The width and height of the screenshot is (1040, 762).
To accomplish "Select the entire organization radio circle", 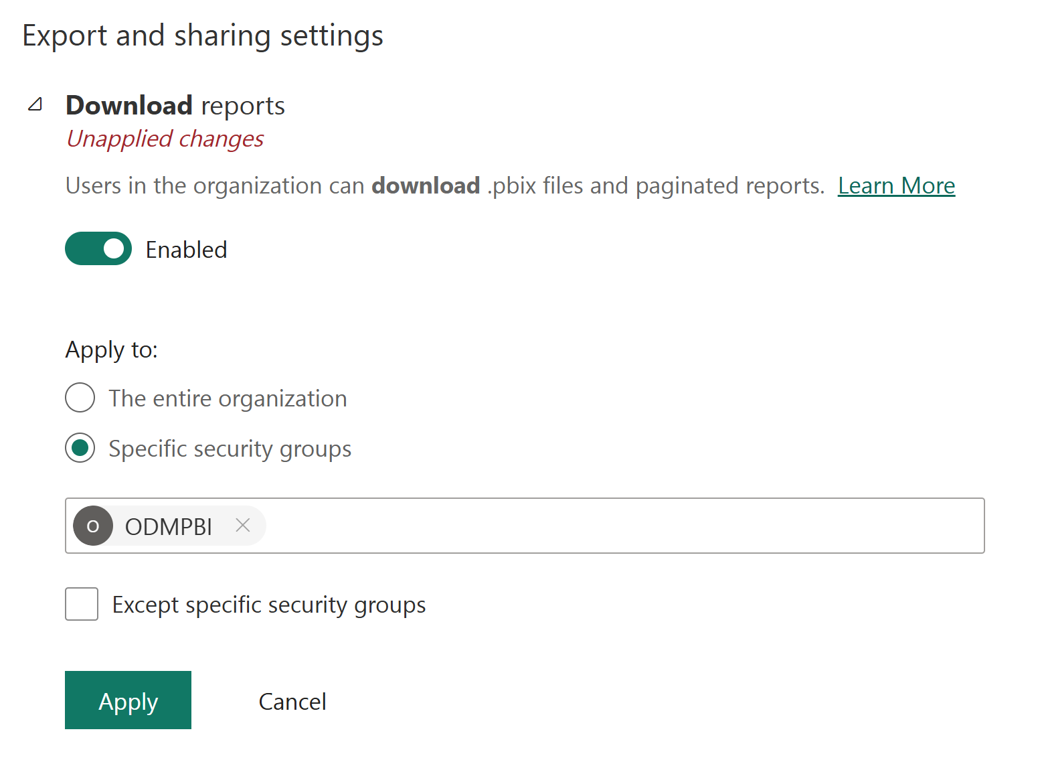I will click(80, 398).
